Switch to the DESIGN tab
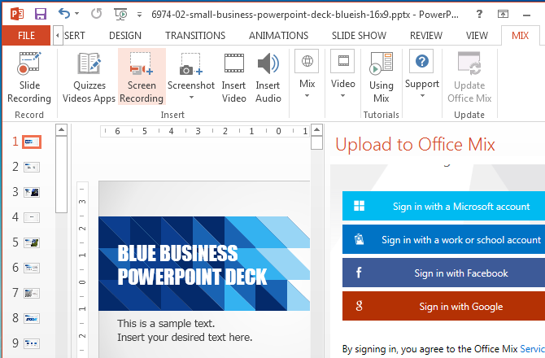The image size is (545, 358). coord(125,36)
